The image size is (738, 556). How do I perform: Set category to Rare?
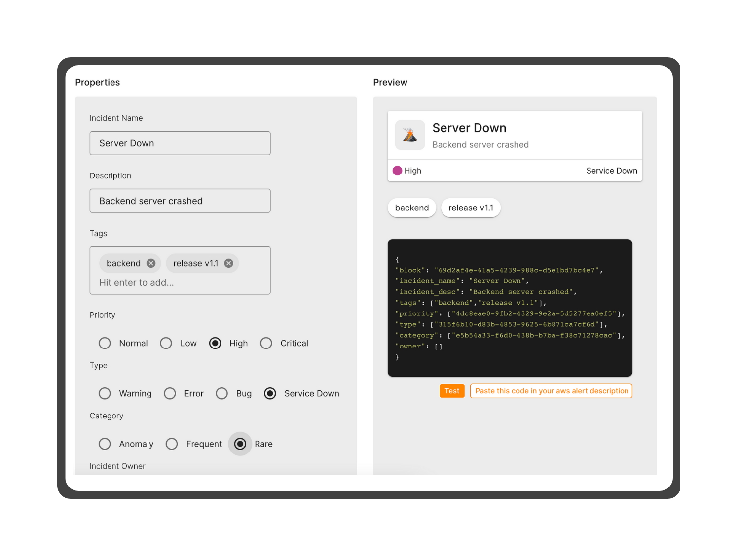pos(240,444)
